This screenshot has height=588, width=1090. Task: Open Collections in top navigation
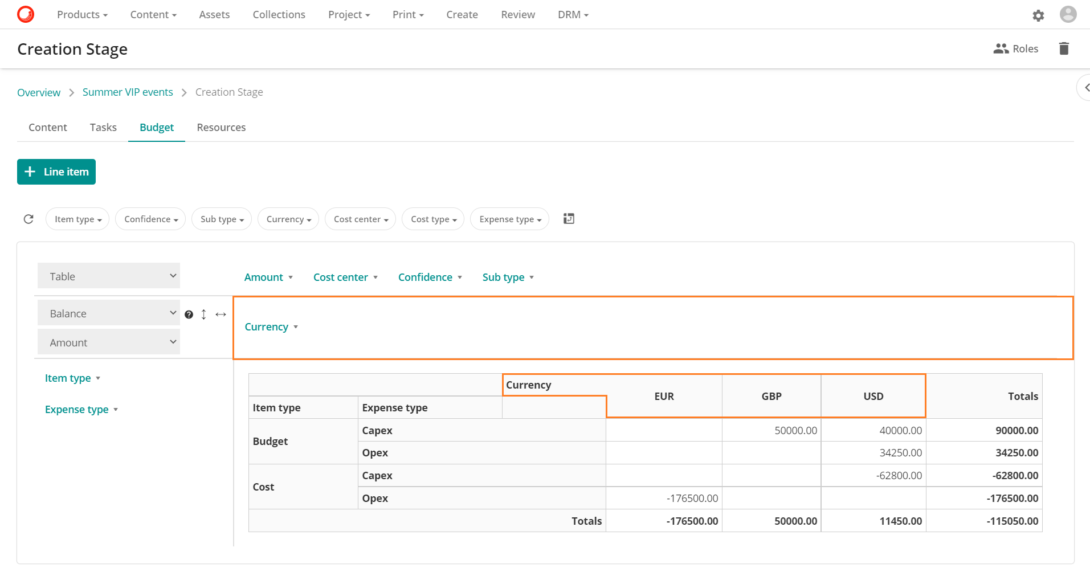(x=279, y=15)
